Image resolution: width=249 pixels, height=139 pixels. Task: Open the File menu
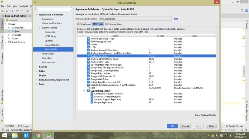3,6
